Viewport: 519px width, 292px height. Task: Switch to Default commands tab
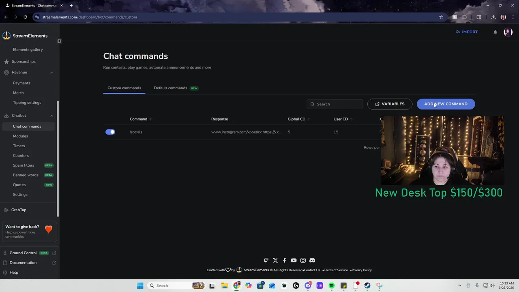click(x=176, y=88)
